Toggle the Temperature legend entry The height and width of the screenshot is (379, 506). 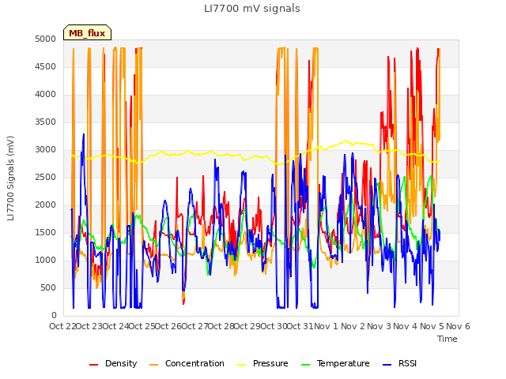click(x=335, y=363)
